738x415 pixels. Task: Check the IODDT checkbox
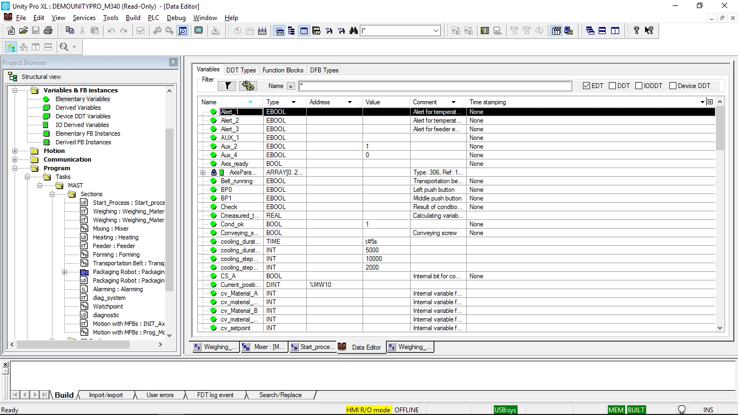639,85
